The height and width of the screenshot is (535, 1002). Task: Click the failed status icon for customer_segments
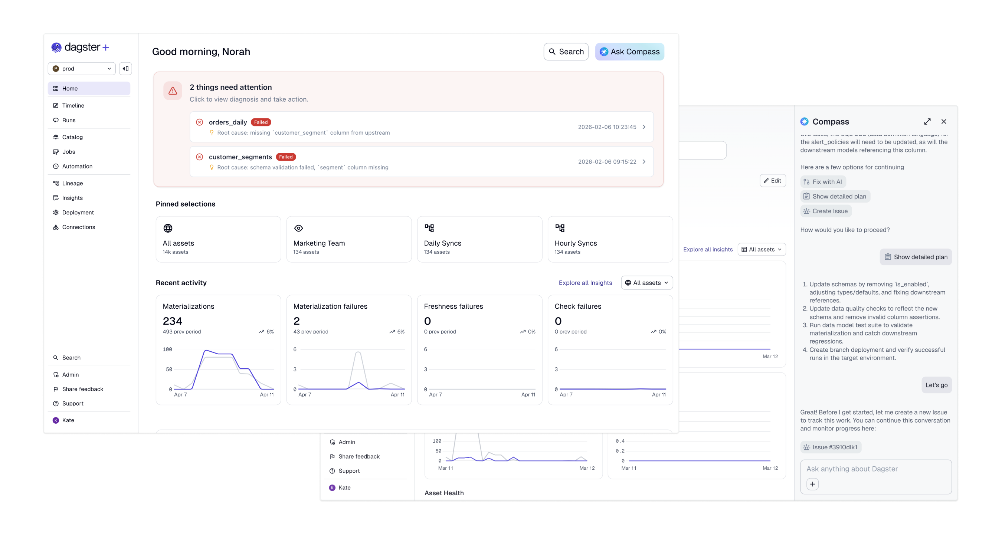pyautogui.click(x=200, y=157)
